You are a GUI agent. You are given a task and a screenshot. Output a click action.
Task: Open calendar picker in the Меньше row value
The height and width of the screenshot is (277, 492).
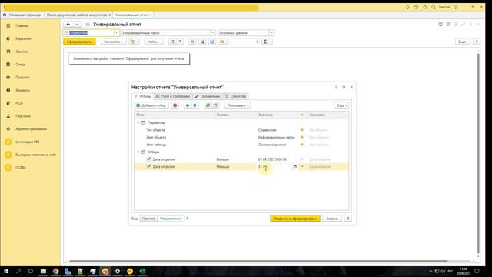click(x=295, y=167)
